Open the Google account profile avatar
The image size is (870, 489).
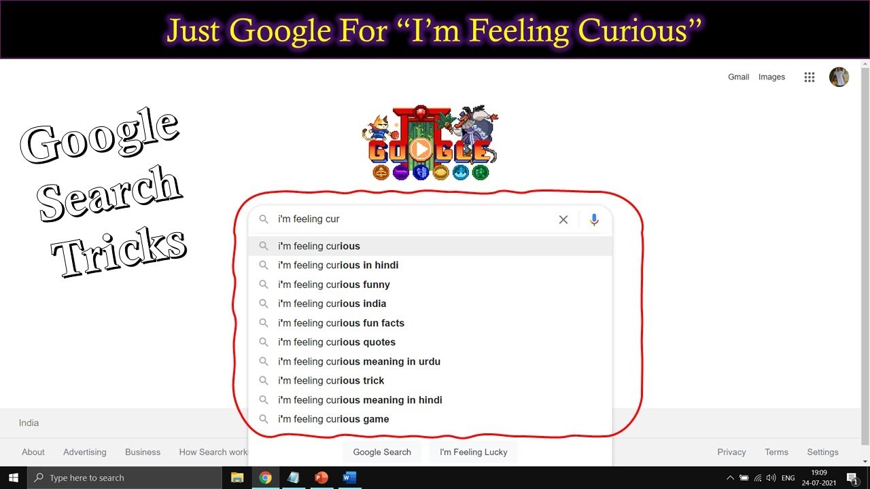point(839,77)
